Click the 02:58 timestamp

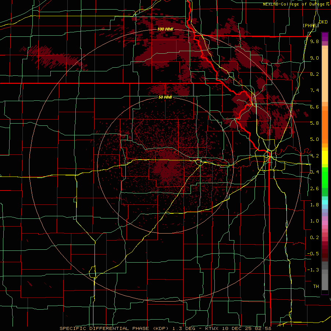point(264,328)
